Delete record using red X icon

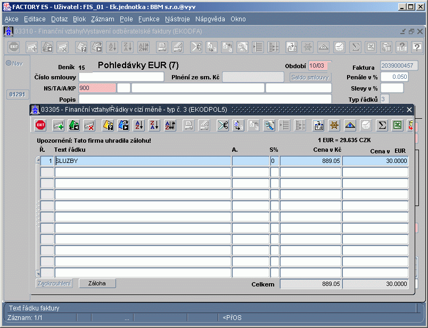pos(89,126)
